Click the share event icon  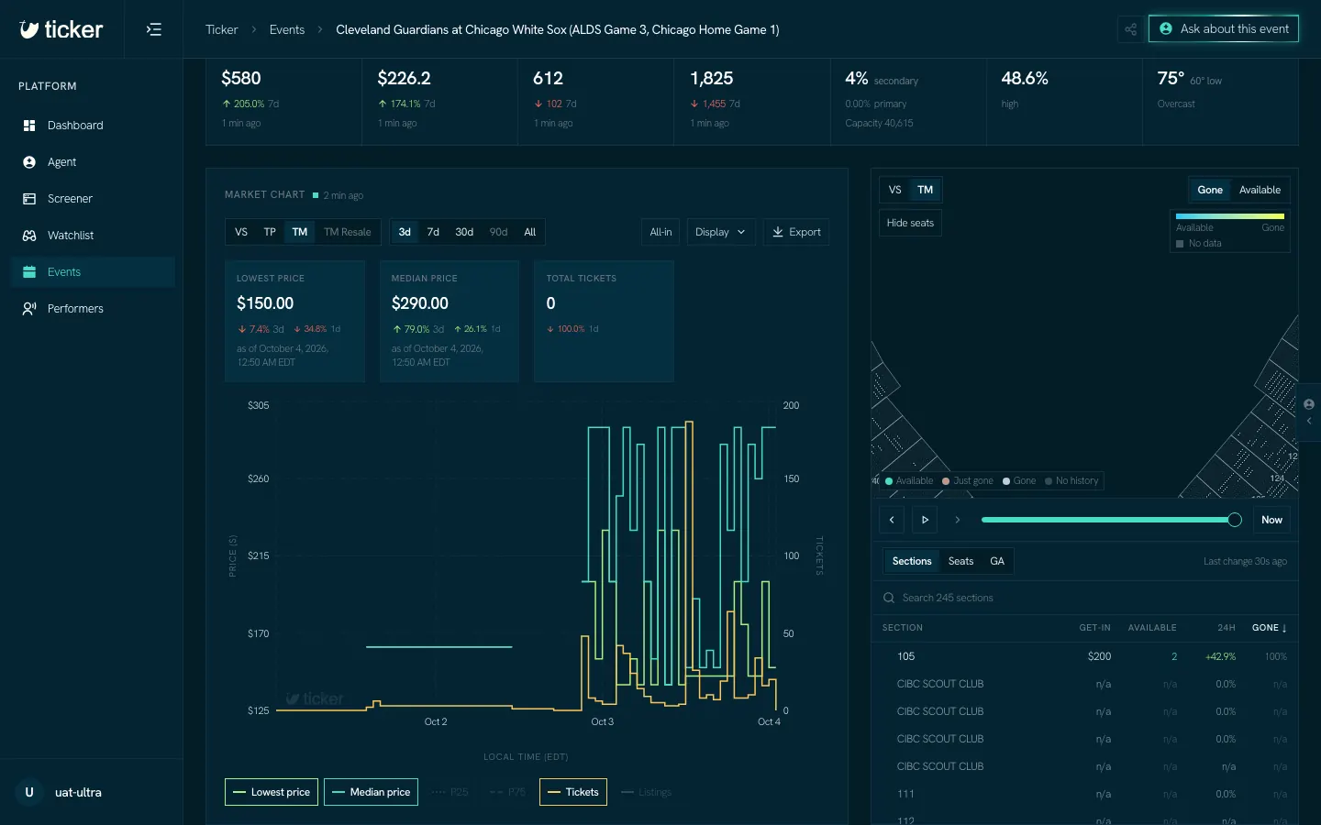tap(1130, 29)
